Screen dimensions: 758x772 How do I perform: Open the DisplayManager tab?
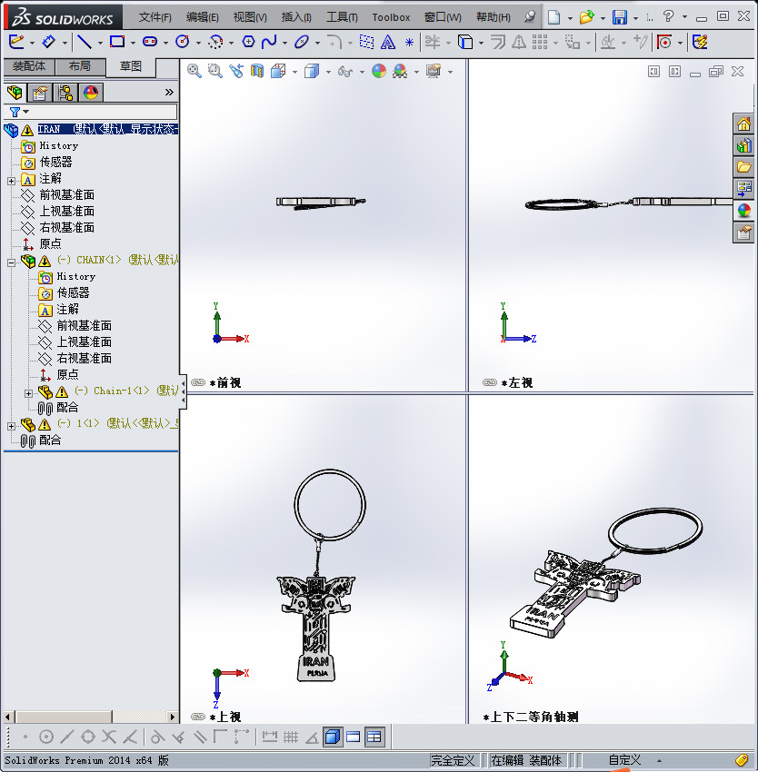[91, 93]
